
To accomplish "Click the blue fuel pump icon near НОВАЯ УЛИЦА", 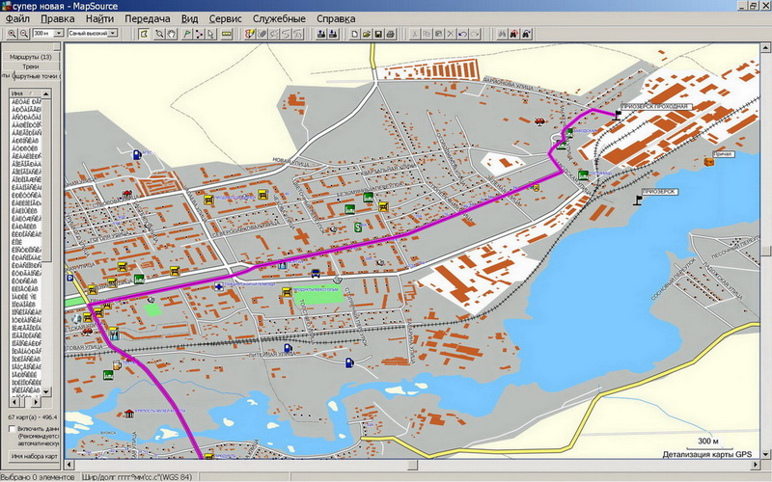I will [x=137, y=154].
